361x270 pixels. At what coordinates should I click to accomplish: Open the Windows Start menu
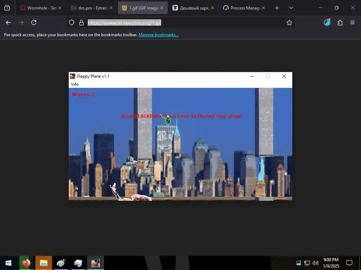(8, 263)
